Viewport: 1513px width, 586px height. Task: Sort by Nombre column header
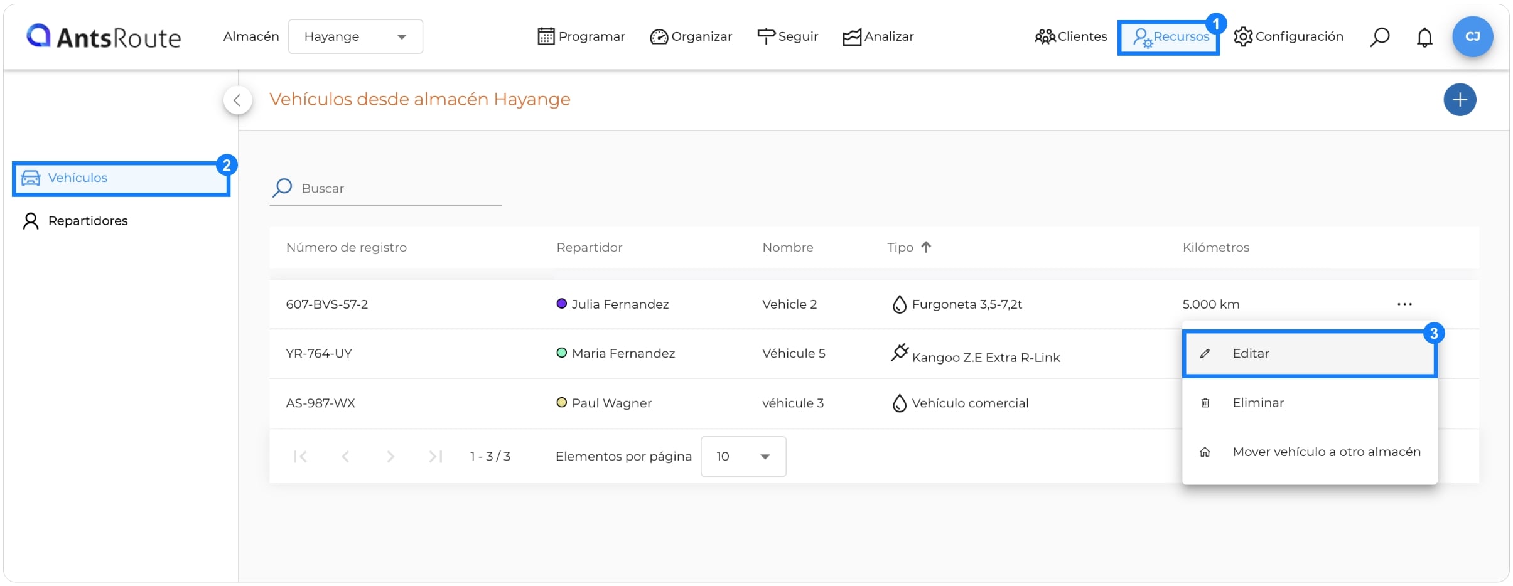[788, 247]
